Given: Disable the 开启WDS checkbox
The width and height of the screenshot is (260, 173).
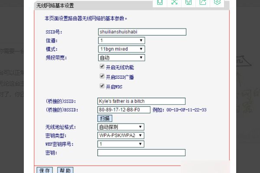Looking at the screenshot, I should pyautogui.click(x=102, y=86).
